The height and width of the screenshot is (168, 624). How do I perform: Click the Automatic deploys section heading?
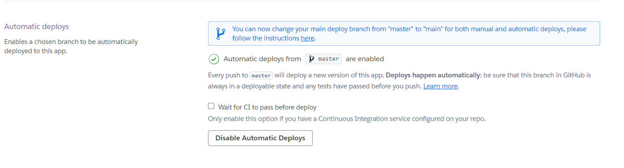pyautogui.click(x=37, y=26)
